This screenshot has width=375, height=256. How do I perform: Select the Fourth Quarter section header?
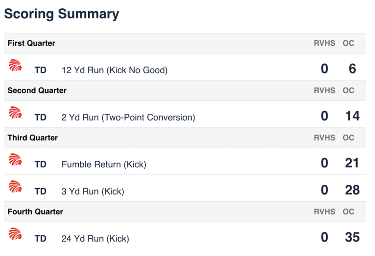coord(35,212)
